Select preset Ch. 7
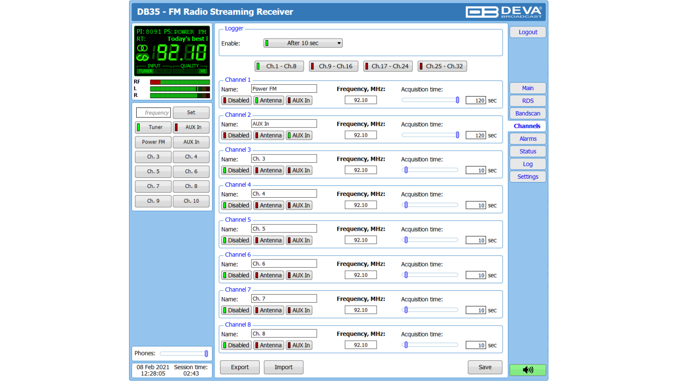The width and height of the screenshot is (677, 381). coord(153,186)
